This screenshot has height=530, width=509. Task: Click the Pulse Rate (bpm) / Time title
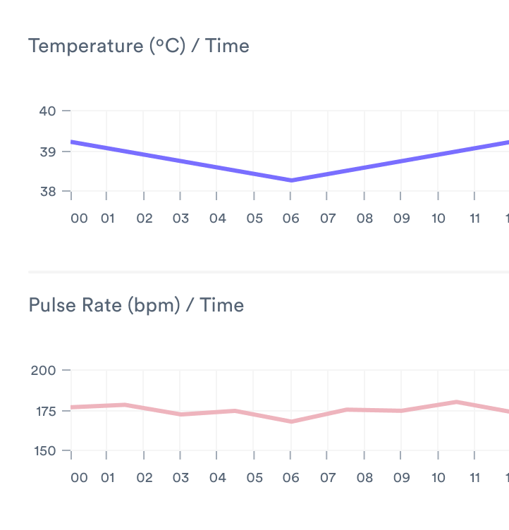pyautogui.click(x=136, y=305)
